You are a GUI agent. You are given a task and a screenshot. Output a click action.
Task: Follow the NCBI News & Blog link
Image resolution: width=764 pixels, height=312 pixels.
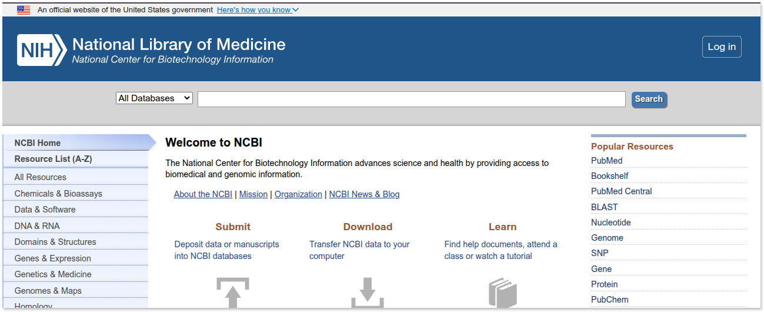pos(364,194)
